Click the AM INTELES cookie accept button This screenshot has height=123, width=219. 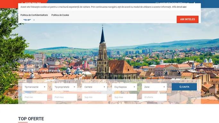coord(188,19)
